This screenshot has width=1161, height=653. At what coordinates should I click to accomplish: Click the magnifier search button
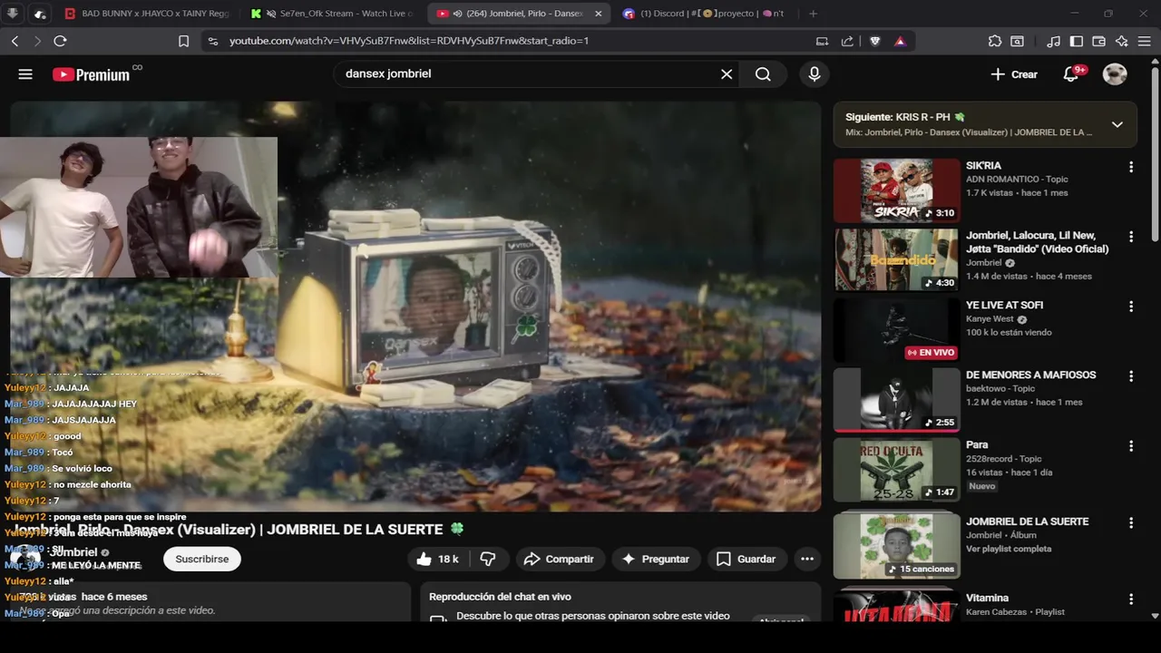point(763,74)
